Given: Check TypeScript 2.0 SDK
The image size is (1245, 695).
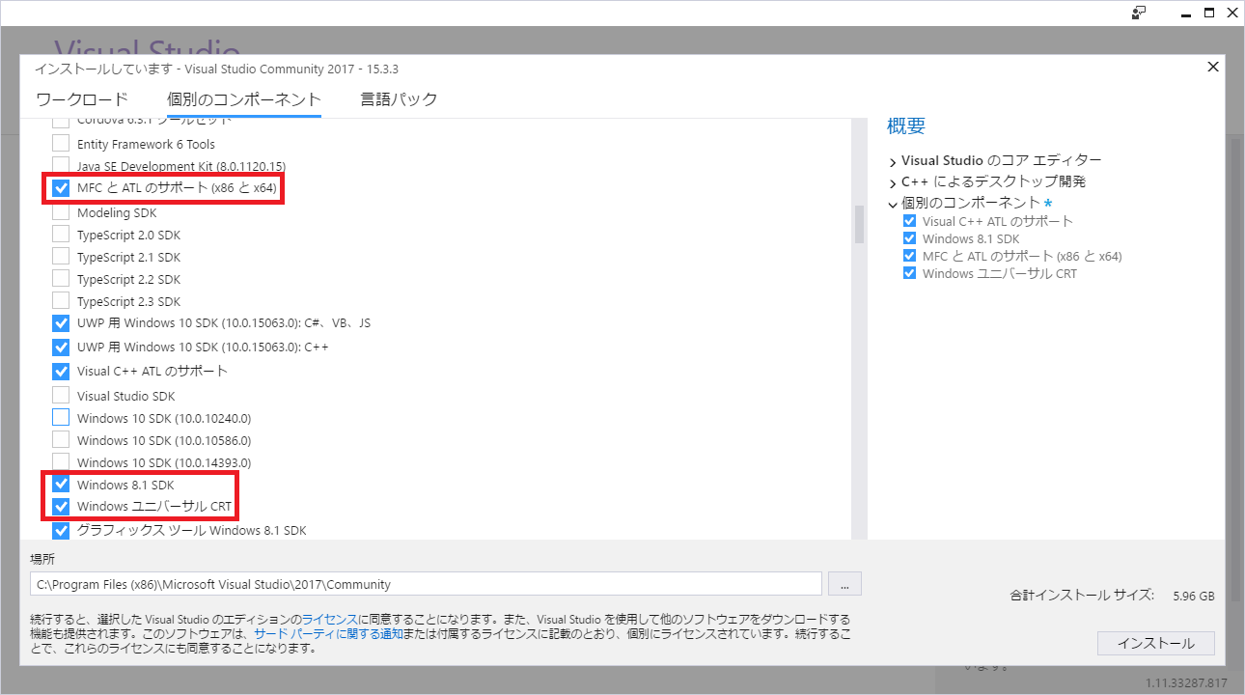Looking at the screenshot, I should coord(61,235).
